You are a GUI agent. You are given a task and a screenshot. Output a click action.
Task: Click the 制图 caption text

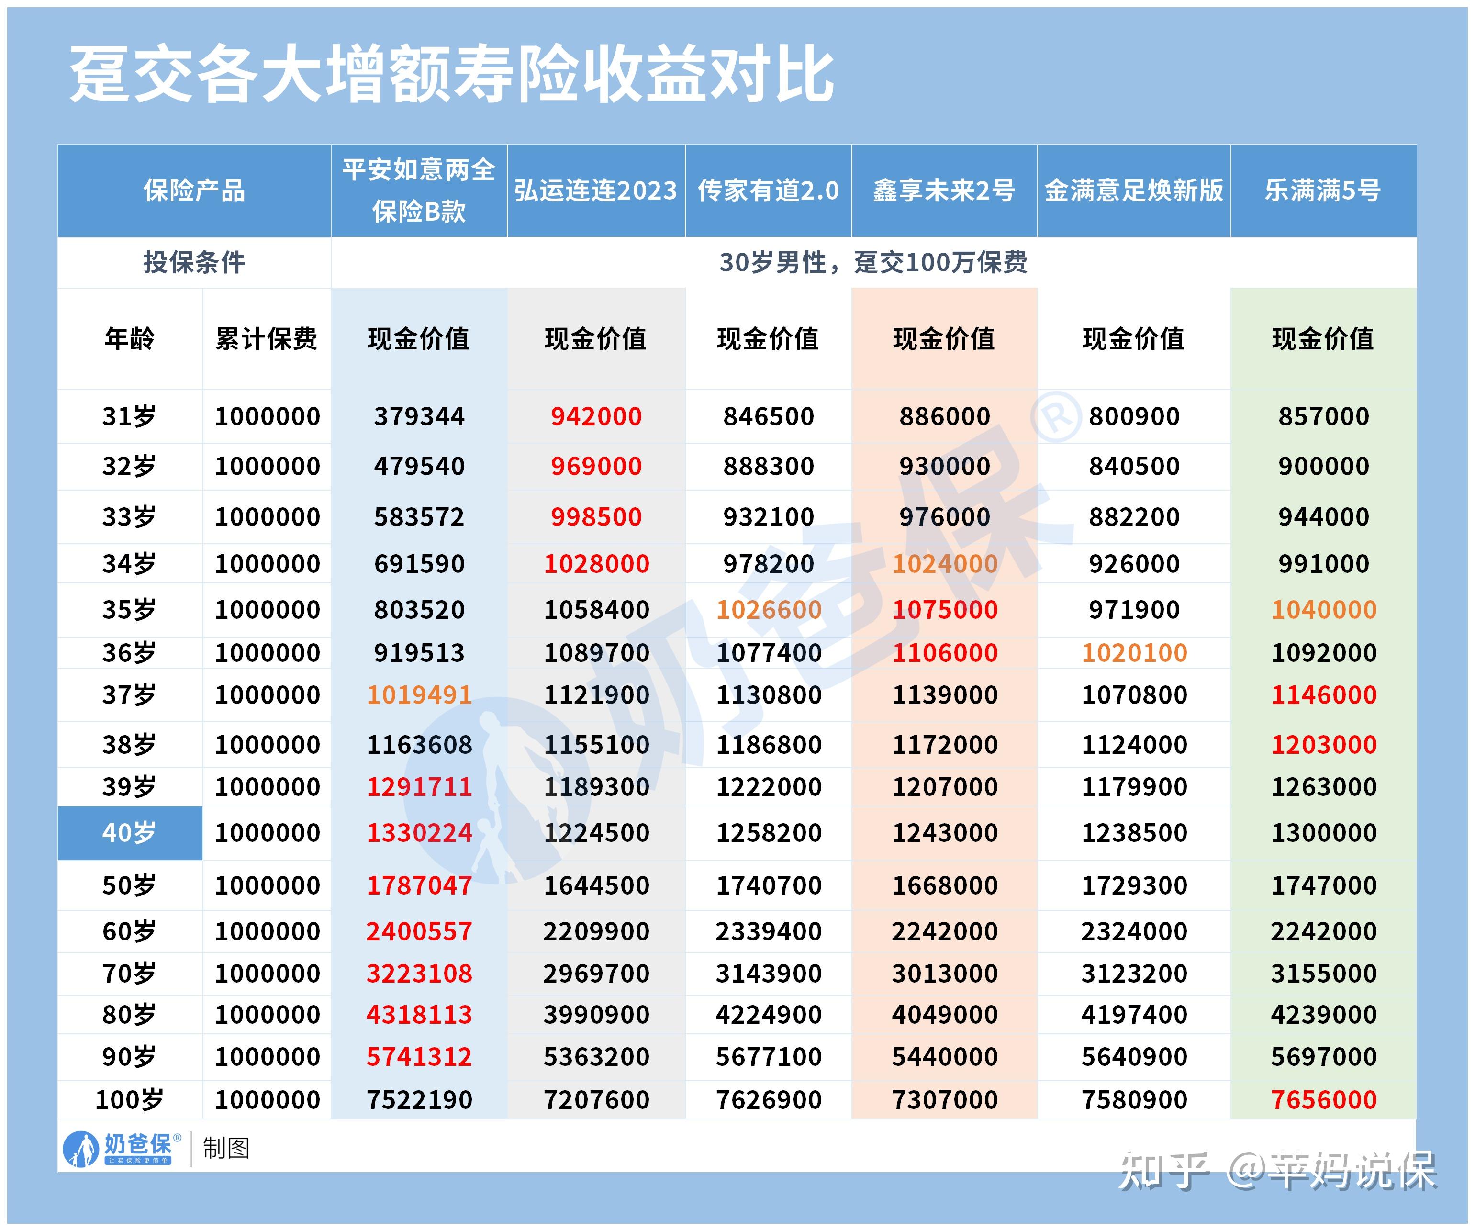pyautogui.click(x=226, y=1149)
